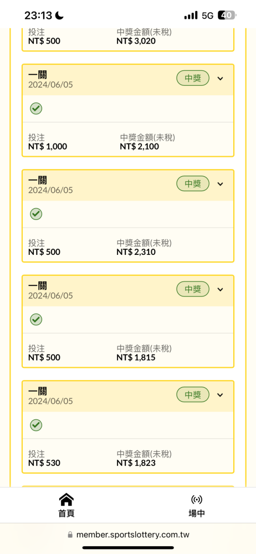Image resolution: width=256 pixels, height=554 pixels.
Task: Expand the bet card with NT$ 1,000 stake
Action: click(221, 79)
